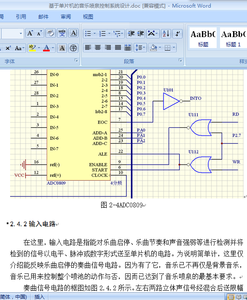This screenshot has width=247, height=300.
Task: Apply the red font color
Action: tap(46, 48)
